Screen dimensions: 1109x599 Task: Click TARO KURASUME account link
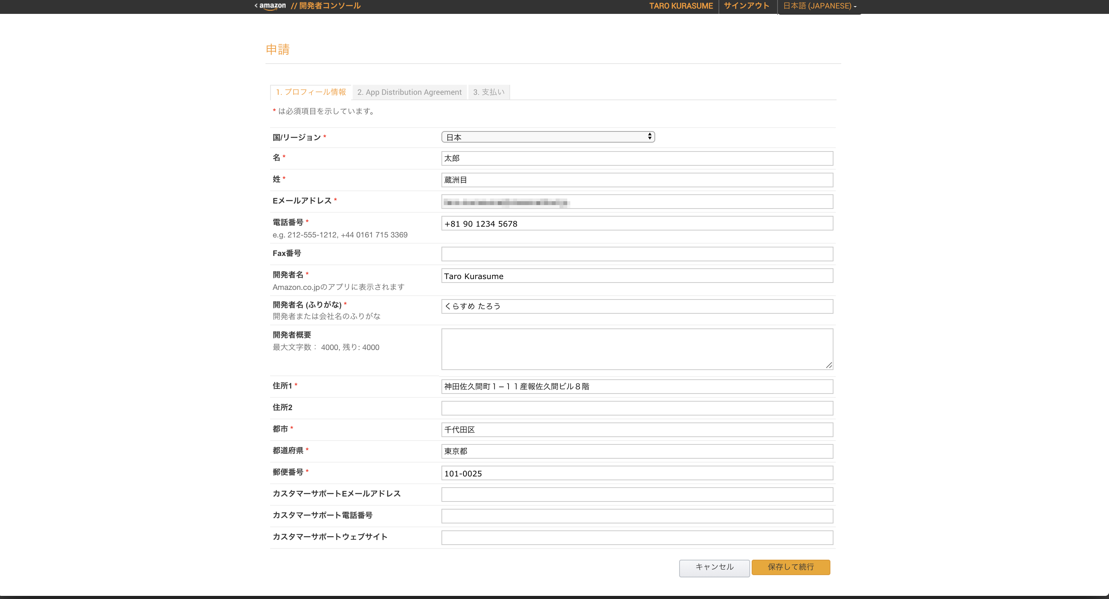(x=681, y=6)
